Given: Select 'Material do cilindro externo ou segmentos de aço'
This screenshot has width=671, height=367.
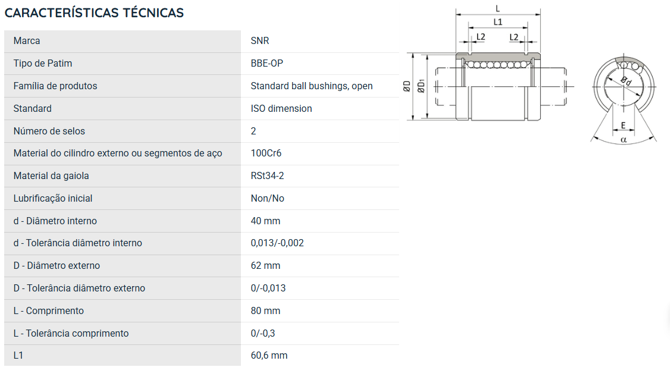Looking at the screenshot, I should [118, 153].
